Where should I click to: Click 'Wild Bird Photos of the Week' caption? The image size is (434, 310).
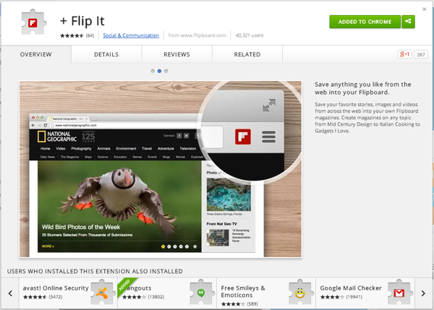tap(81, 227)
